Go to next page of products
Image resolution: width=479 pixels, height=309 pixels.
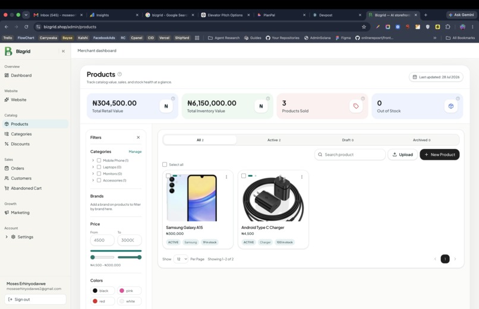[455, 259]
